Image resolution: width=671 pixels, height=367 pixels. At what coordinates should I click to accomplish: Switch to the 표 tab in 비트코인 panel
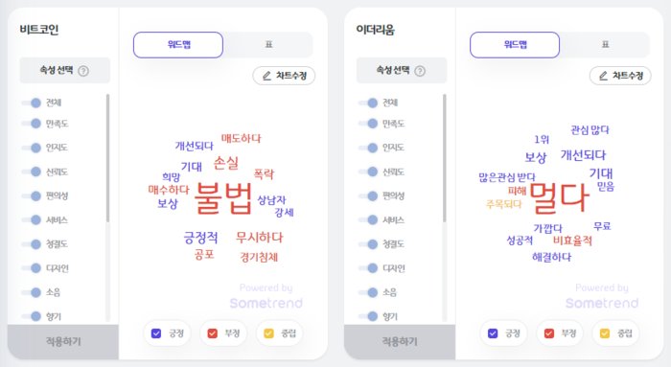click(x=268, y=44)
